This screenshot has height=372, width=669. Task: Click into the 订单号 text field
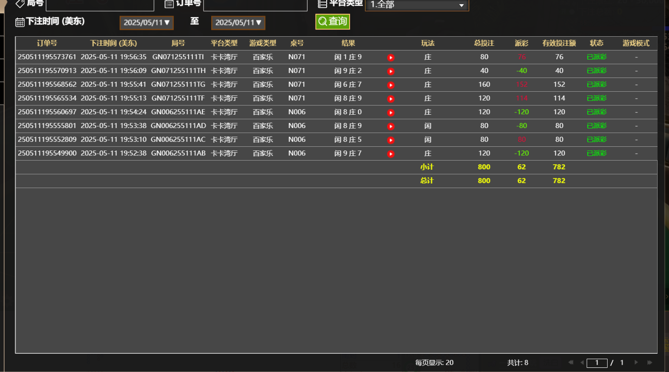pyautogui.click(x=255, y=5)
